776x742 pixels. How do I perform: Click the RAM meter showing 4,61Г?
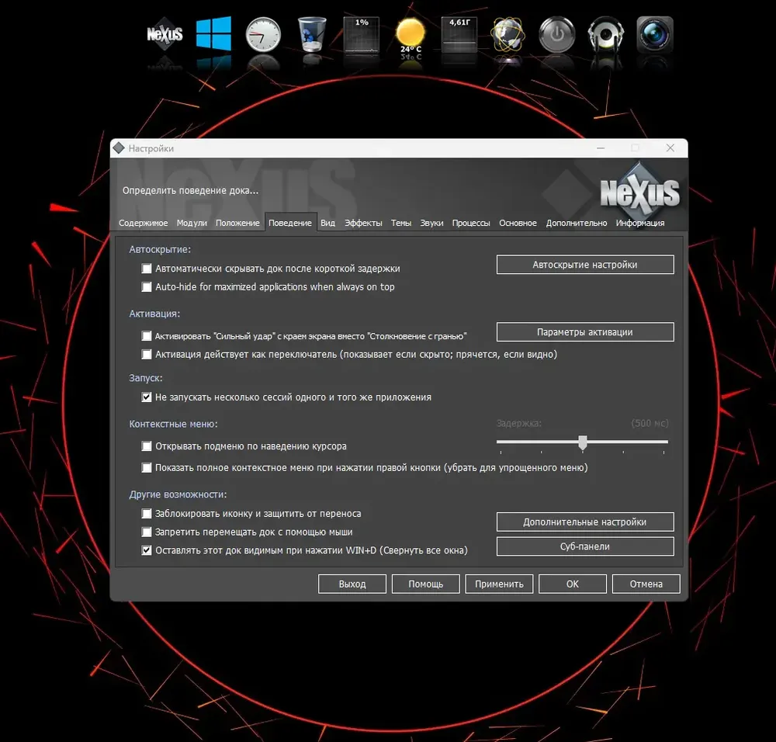point(459,35)
